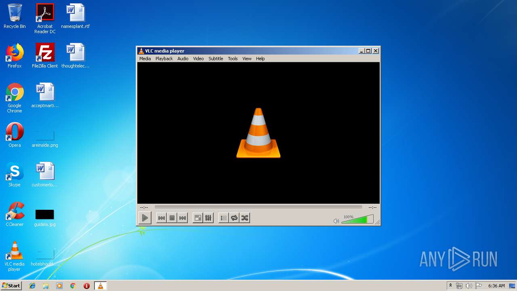Viewport: 517px width, 291px height.
Task: Launch Internet Explorer from taskbar
Action: pyautogui.click(x=32, y=286)
